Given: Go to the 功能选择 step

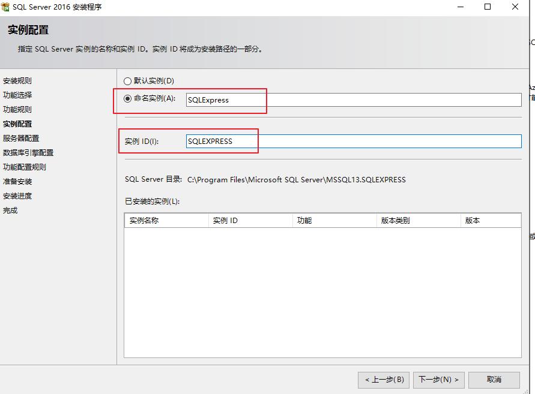Looking at the screenshot, I should (x=18, y=95).
